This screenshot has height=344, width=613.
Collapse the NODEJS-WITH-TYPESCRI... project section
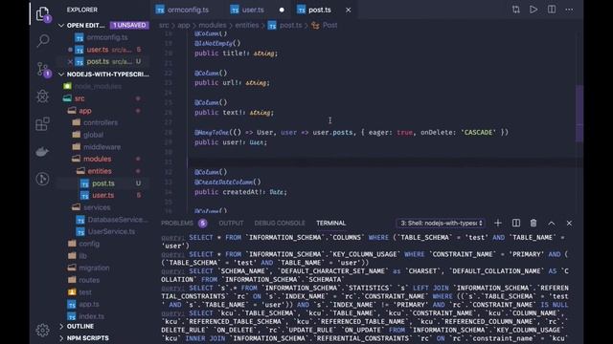(x=103, y=75)
